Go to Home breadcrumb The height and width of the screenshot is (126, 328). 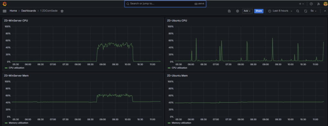coord(13,11)
